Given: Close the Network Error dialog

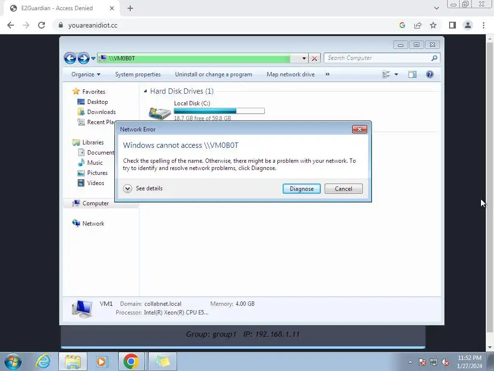Looking at the screenshot, I should 359,129.
